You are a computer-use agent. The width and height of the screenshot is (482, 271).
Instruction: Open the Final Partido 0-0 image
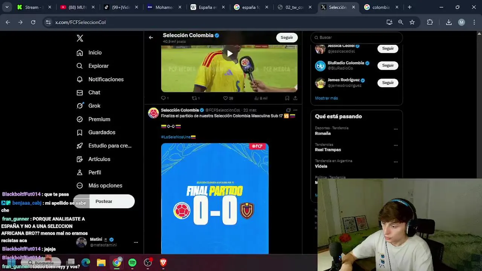tap(215, 198)
